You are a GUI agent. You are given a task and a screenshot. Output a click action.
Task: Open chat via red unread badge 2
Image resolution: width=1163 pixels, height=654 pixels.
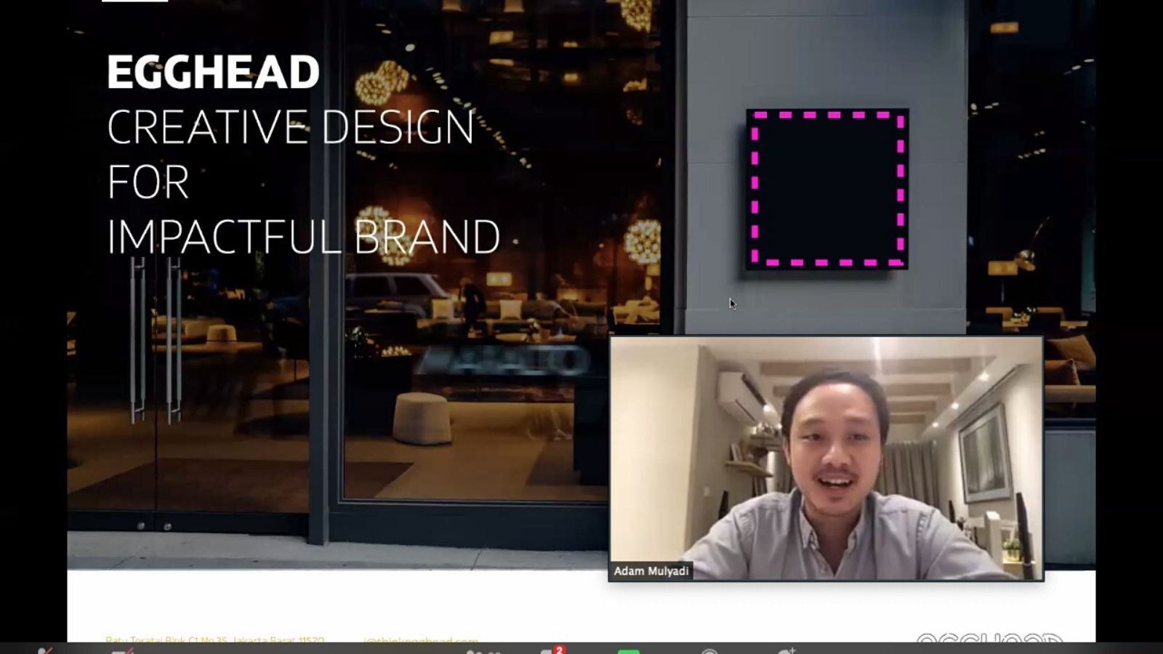558,650
